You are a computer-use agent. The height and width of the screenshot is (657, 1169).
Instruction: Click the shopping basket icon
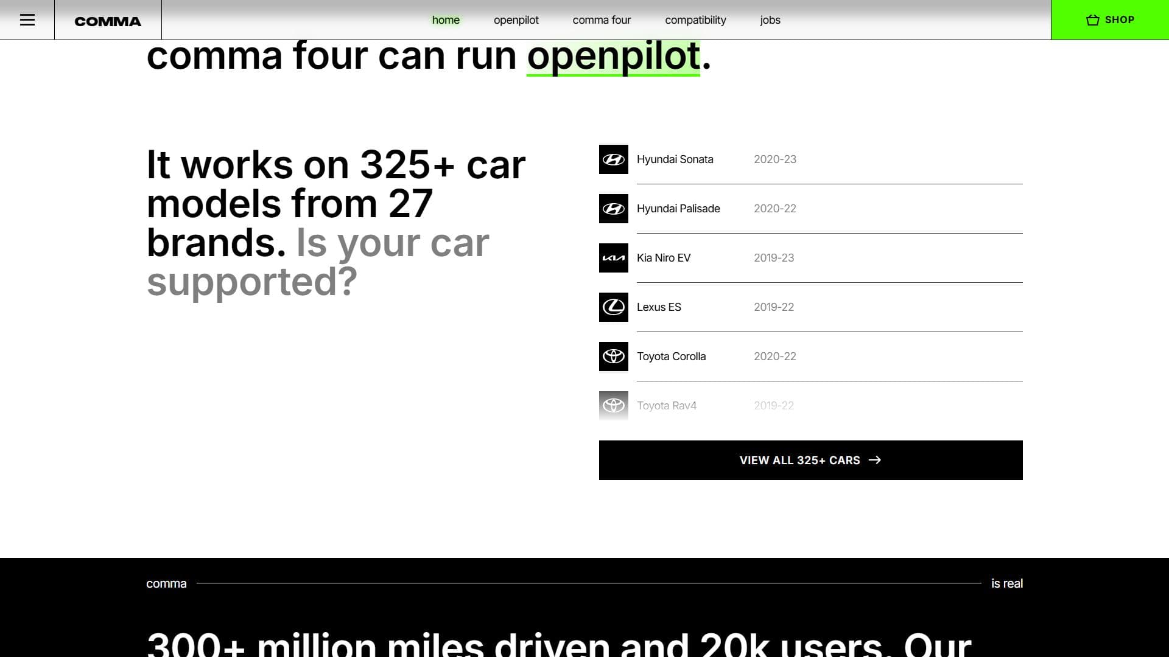point(1093,20)
